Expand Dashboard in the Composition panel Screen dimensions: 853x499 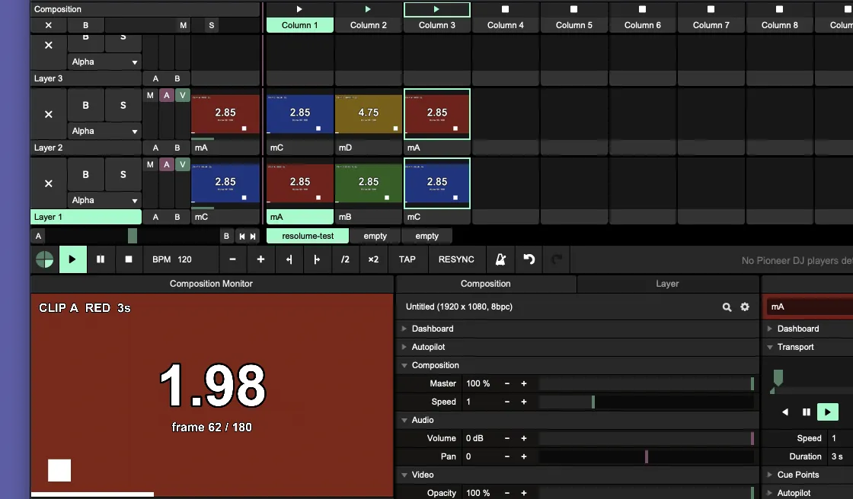[x=404, y=329]
